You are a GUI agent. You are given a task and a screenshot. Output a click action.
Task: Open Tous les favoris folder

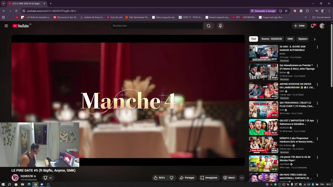(x=322, y=17)
